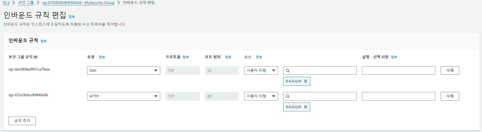
Task: Click 정보 link next to 포트 범위 header
Action: click(x=228, y=57)
